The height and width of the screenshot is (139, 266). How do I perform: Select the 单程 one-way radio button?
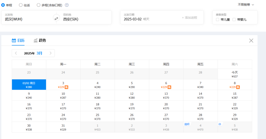[x=3, y=5]
